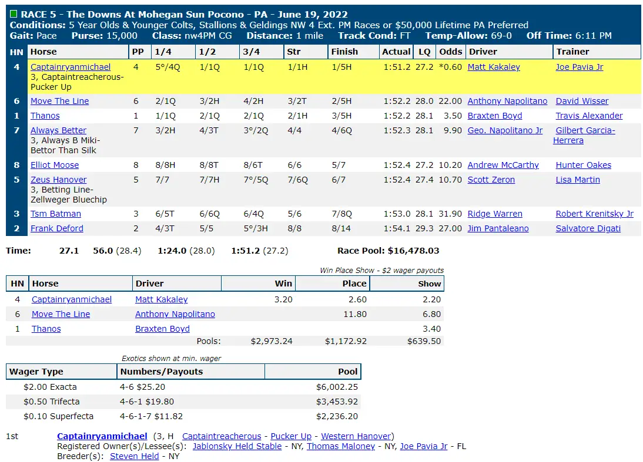Image resolution: width=643 pixels, height=462 pixels.
Task: Open driver Anthony Napolitano in results table
Action: coord(507,101)
